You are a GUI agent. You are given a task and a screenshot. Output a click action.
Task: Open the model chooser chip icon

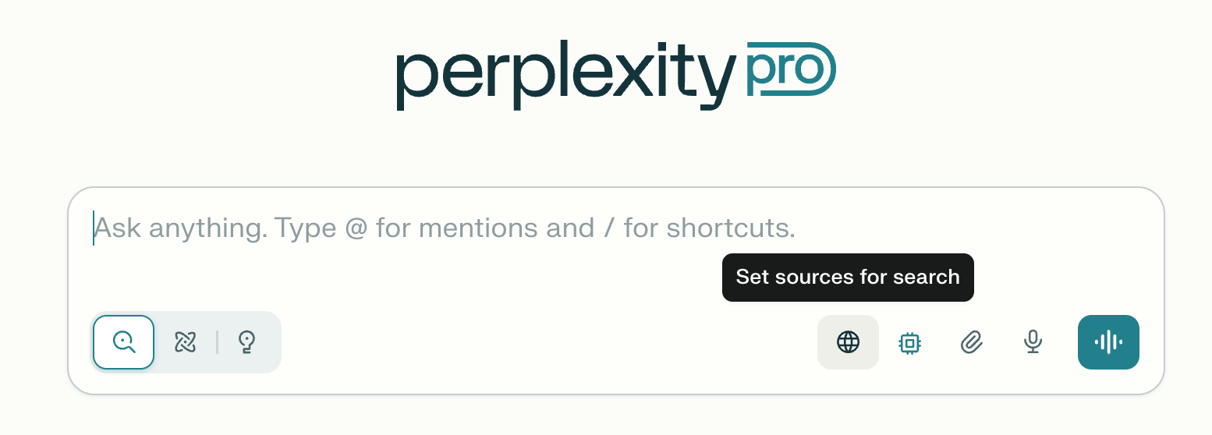(909, 342)
